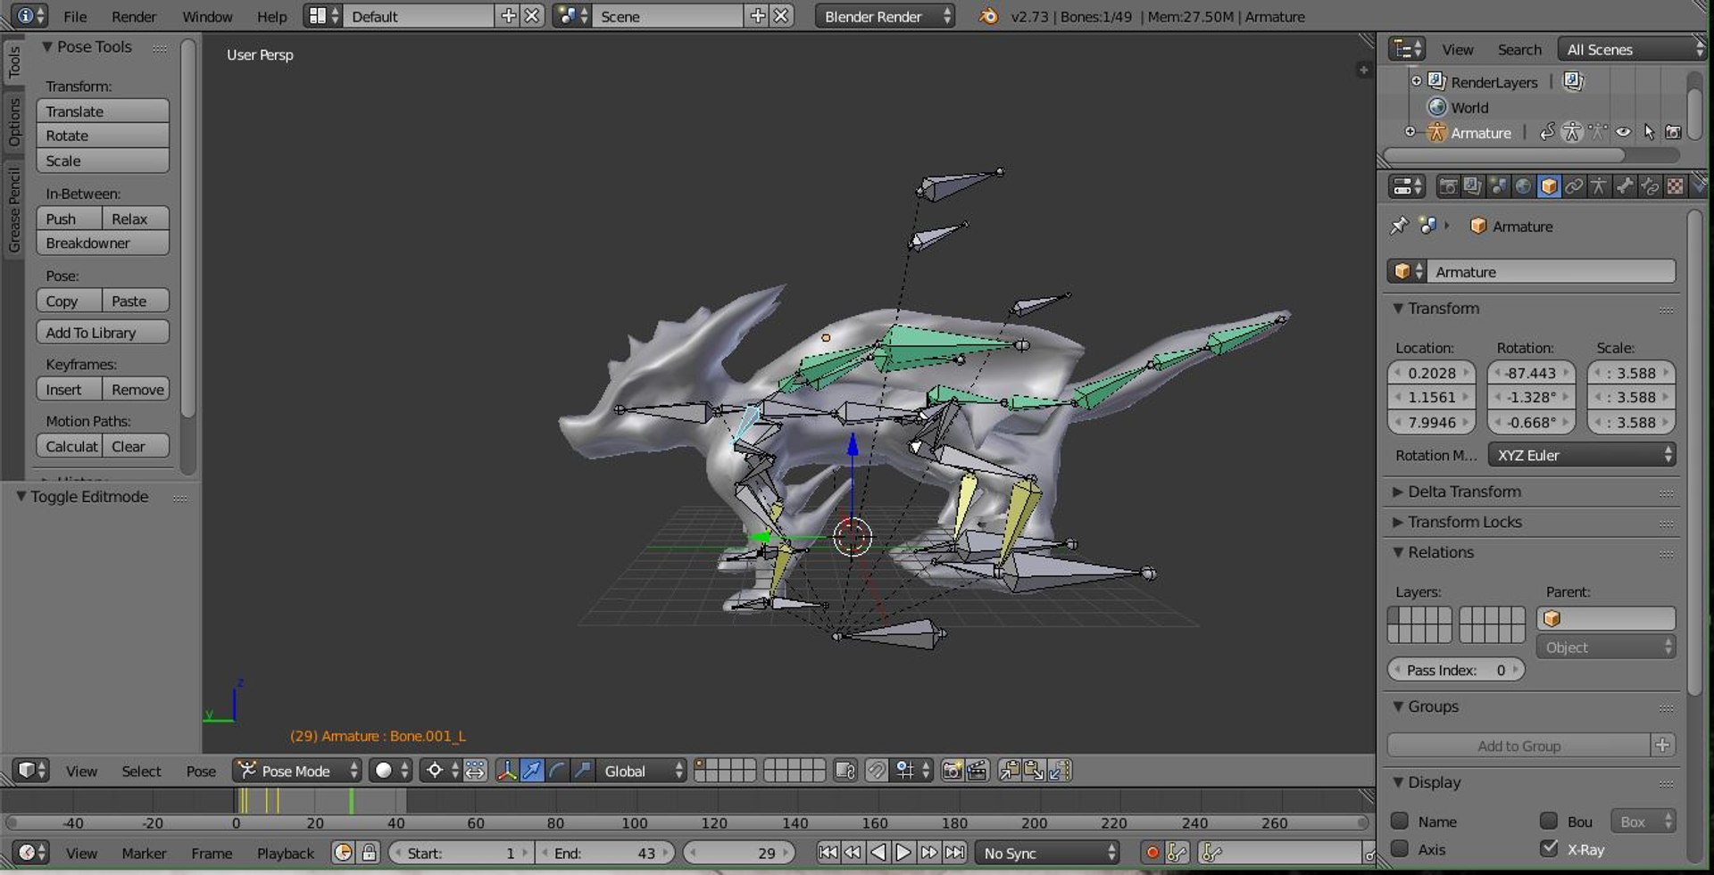The image size is (1714, 875).
Task: Expand the RenderLayers tree item
Action: click(1416, 81)
